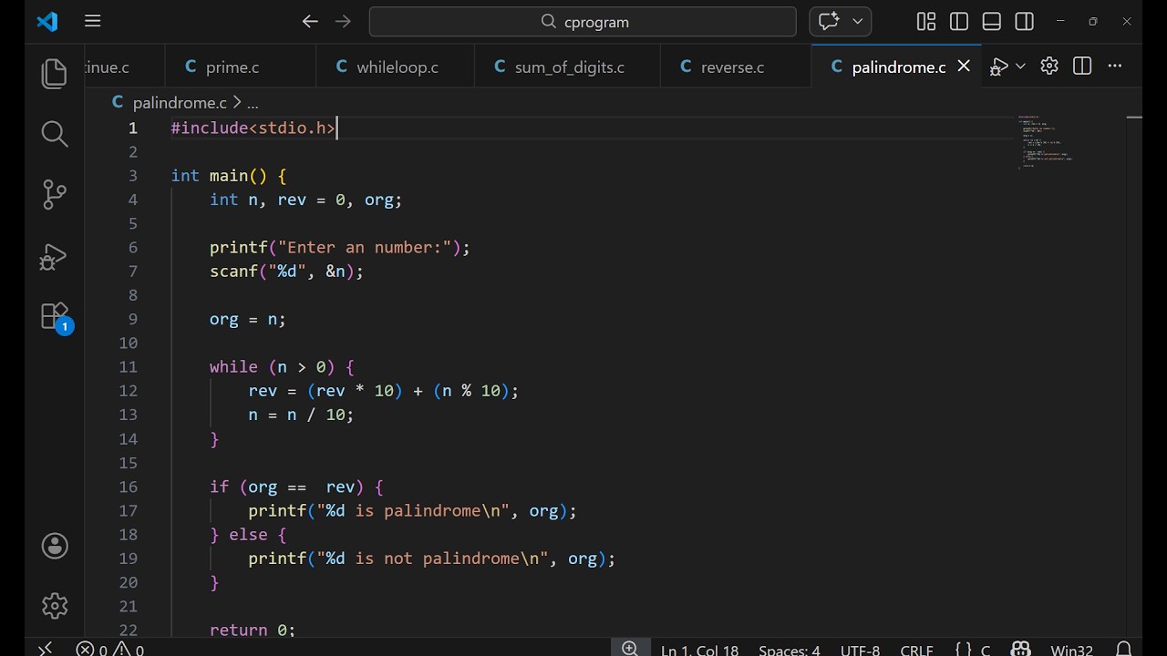Click the "Enter an number:" printf line
This screenshot has height=656, width=1167.
340,248
